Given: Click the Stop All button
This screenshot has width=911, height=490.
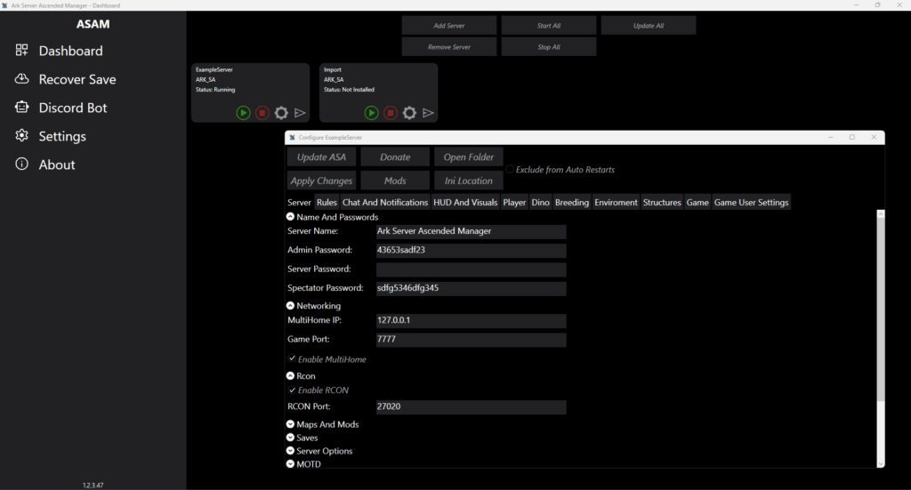Looking at the screenshot, I should click(548, 47).
